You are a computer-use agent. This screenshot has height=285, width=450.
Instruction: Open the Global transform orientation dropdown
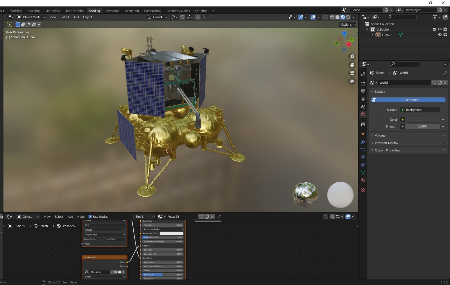tap(157, 17)
